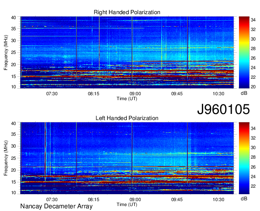Click the Right Handed spectrogram plot

point(127,52)
